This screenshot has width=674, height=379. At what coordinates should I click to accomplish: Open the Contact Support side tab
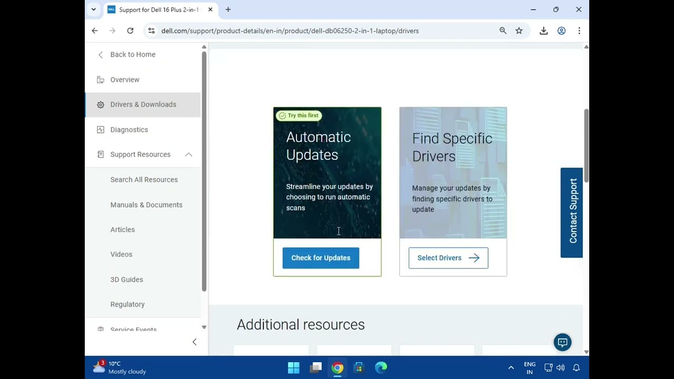(x=572, y=213)
